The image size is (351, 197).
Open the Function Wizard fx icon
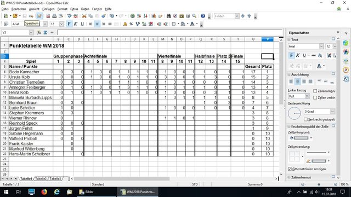point(39,33)
